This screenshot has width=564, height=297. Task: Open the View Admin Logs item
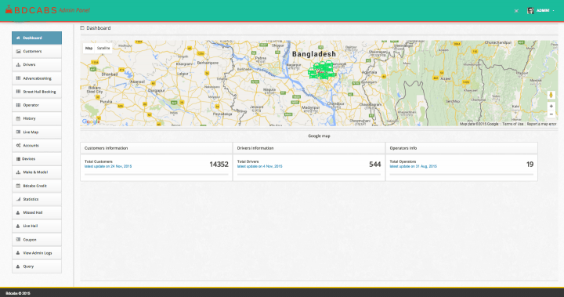click(x=37, y=252)
